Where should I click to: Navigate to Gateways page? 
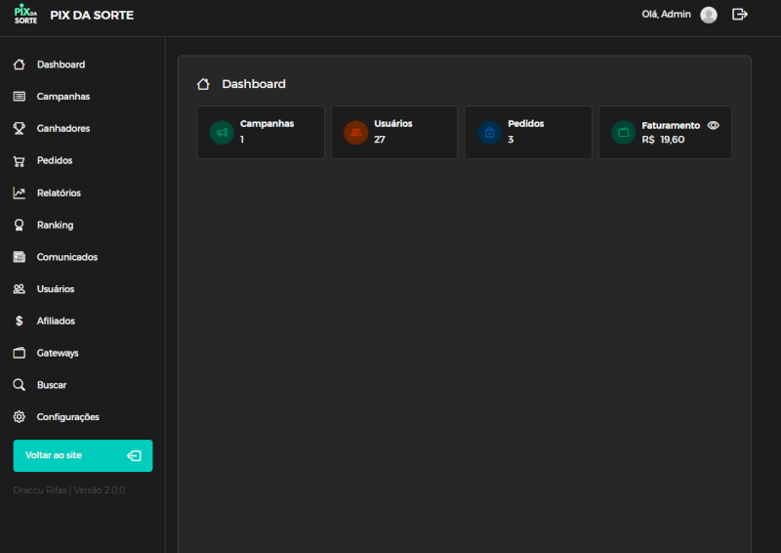point(58,353)
